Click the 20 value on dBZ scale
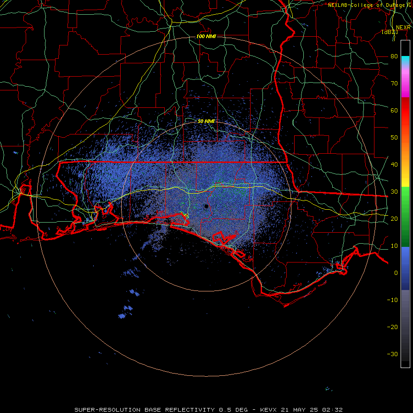This screenshot has height=413, width=413. [x=394, y=218]
